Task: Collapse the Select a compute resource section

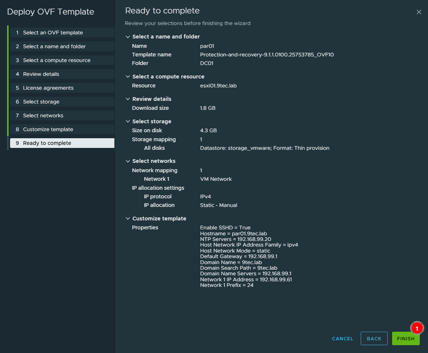Action: point(127,77)
